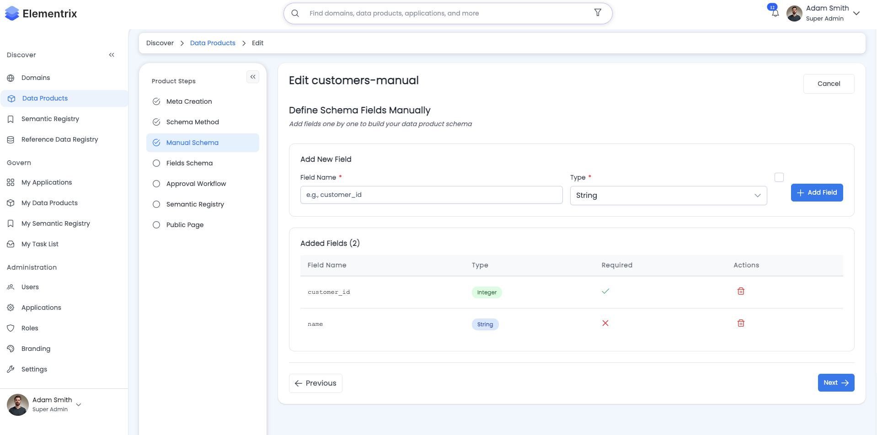Click the top-right user avatar
This screenshot has width=877, height=435.
coord(794,13)
